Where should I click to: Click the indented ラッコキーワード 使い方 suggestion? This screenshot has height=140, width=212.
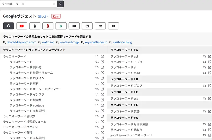tap(25, 67)
